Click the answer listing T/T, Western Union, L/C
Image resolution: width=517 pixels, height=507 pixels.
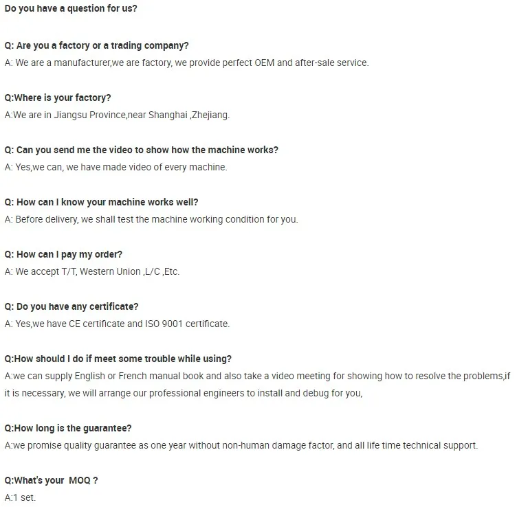[x=92, y=271]
